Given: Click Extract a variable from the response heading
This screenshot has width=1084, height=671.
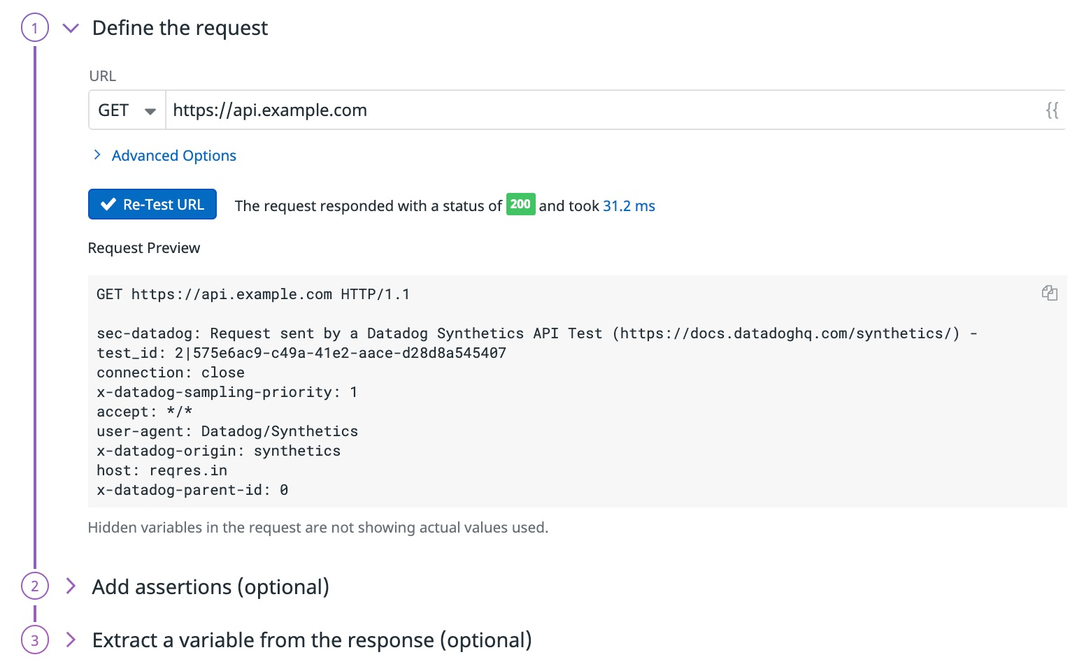Looking at the screenshot, I should [312, 640].
